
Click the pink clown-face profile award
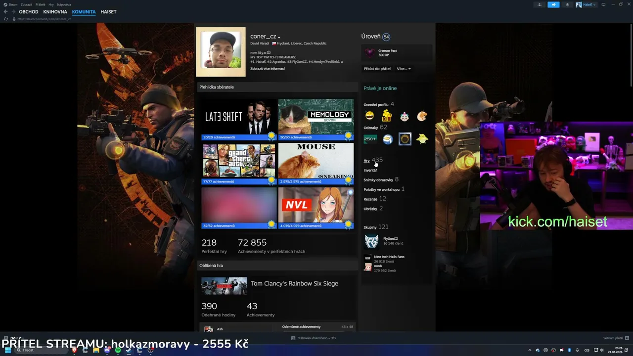[x=405, y=116]
